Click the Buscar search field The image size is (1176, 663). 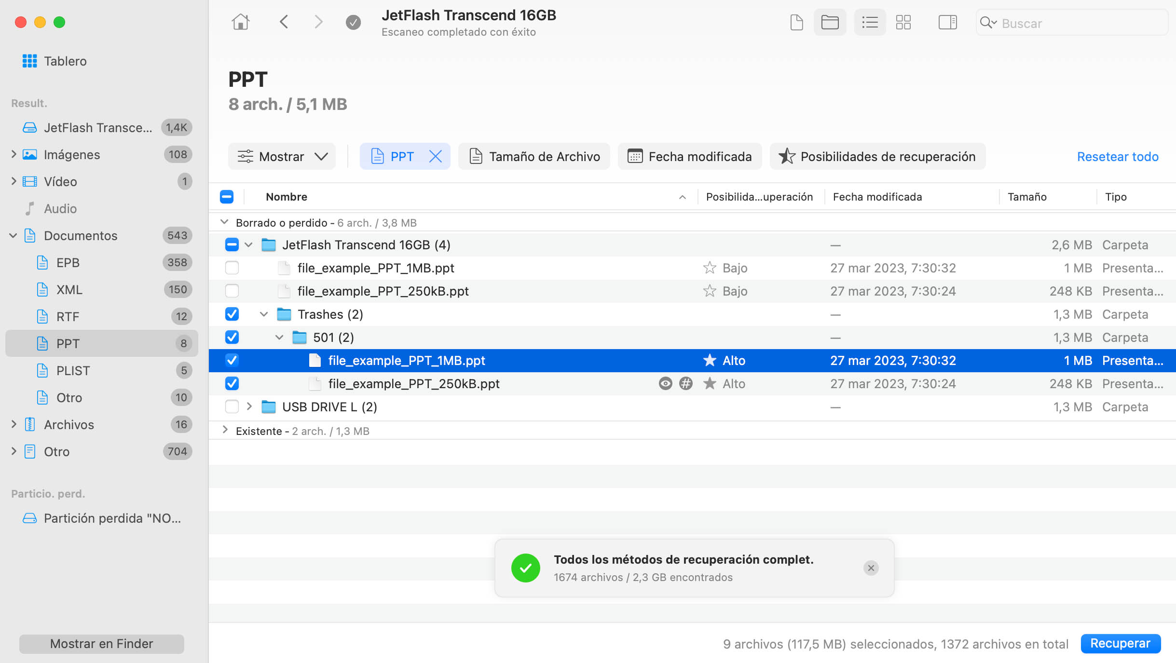click(1072, 23)
